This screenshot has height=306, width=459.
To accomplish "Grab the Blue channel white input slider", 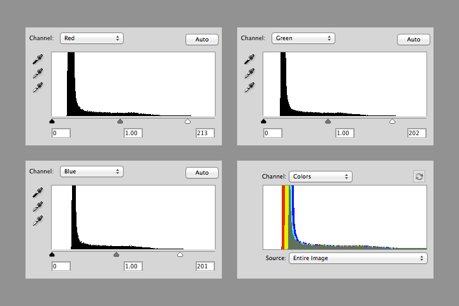I will coord(180,254).
